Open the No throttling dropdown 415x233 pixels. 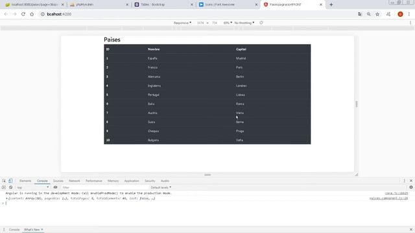244,23
